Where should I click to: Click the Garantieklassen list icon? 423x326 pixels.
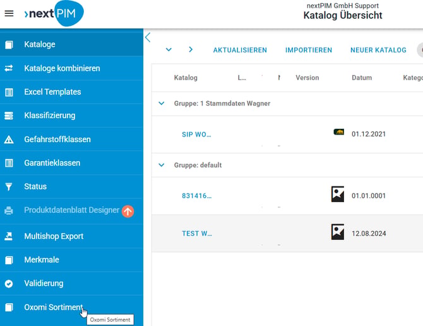[9, 163]
